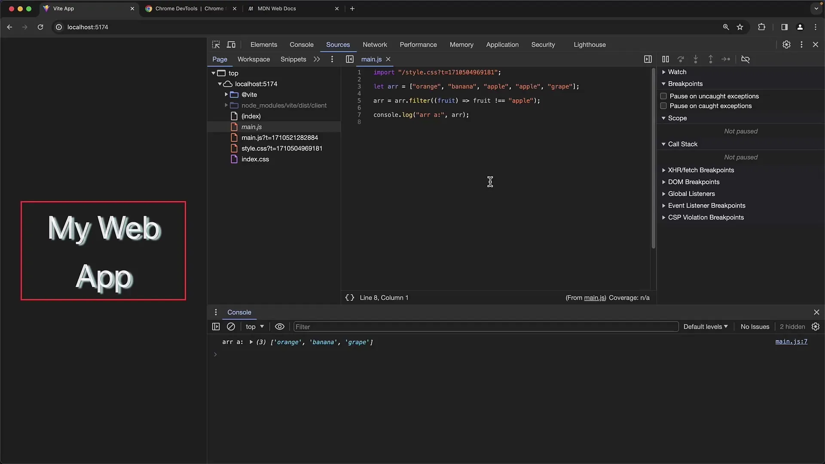Open the console drawer three-dot menu
This screenshot has width=825, height=464.
point(216,312)
